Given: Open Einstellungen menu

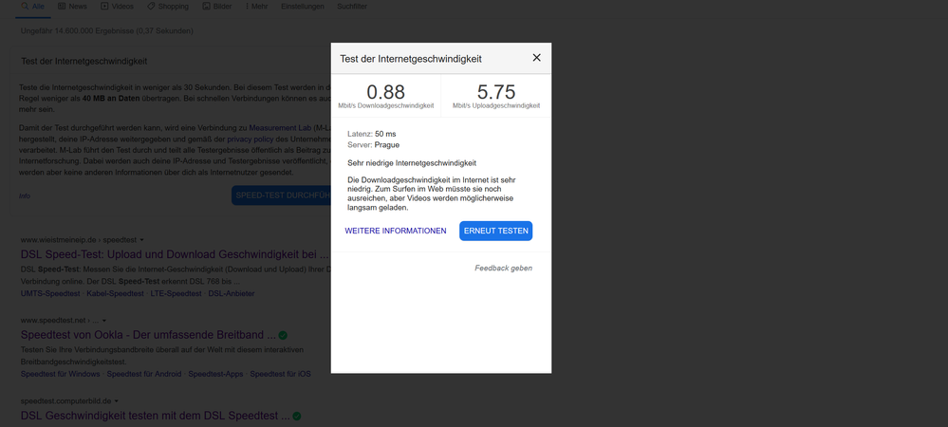Looking at the screenshot, I should [x=303, y=6].
